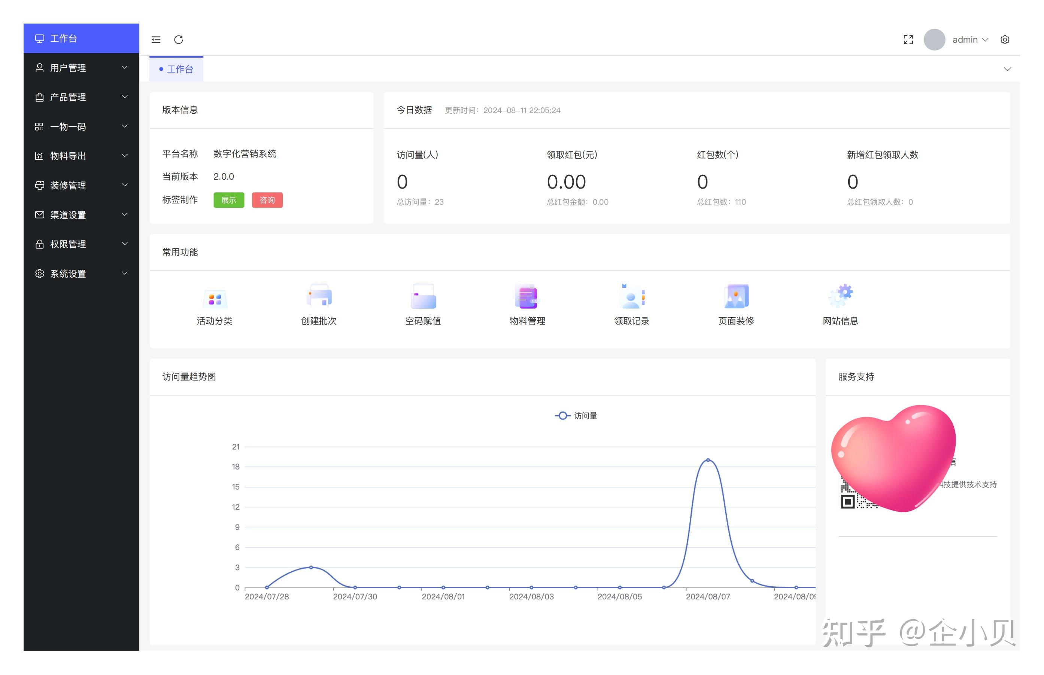
Task: Click the 权限管理 lock icon
Action: tap(39, 244)
